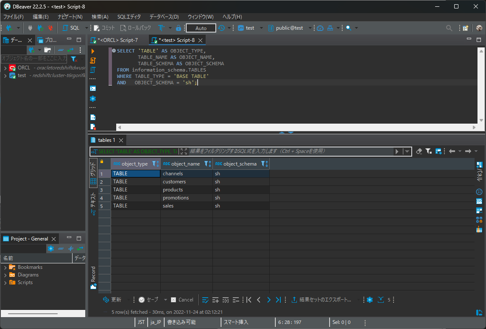Image resolution: width=486 pixels, height=329 pixels.
Task: Toggle Link with Editor in database navigator
Action: point(71,50)
